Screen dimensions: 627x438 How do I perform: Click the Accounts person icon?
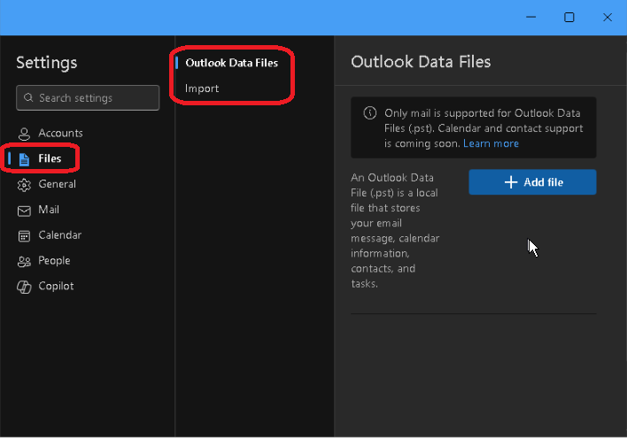(24, 134)
